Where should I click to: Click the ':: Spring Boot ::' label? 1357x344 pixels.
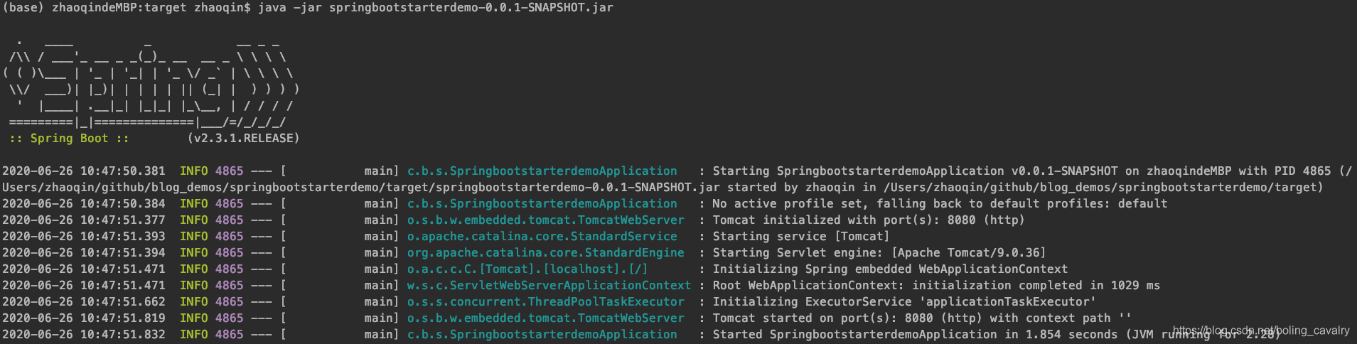(x=69, y=139)
